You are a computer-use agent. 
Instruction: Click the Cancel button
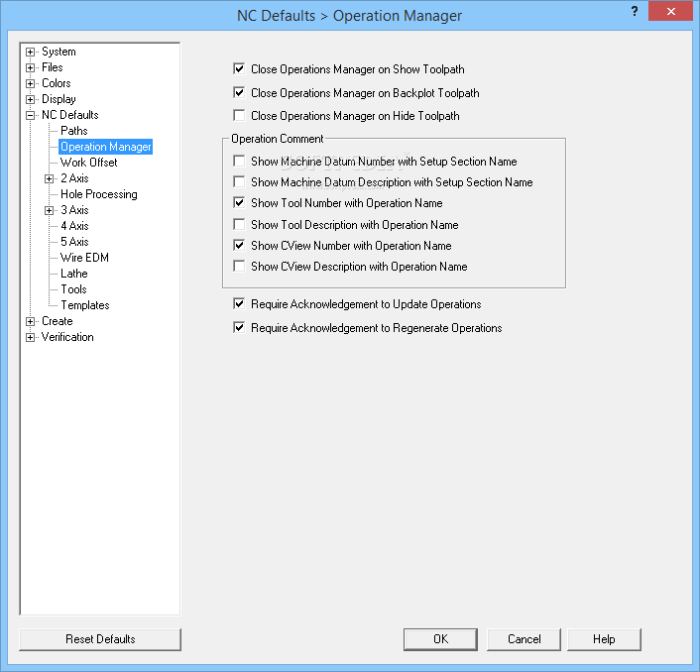click(x=525, y=639)
